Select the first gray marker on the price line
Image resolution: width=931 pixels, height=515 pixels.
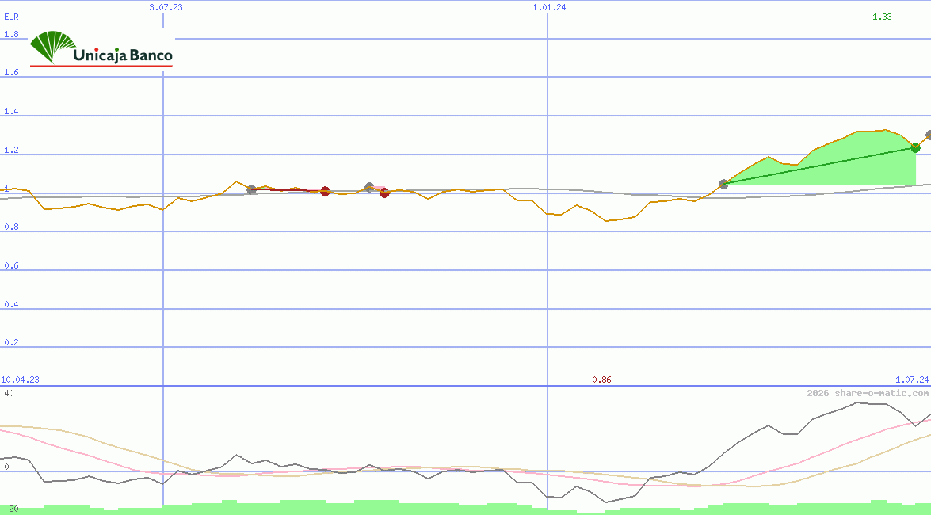click(252, 189)
